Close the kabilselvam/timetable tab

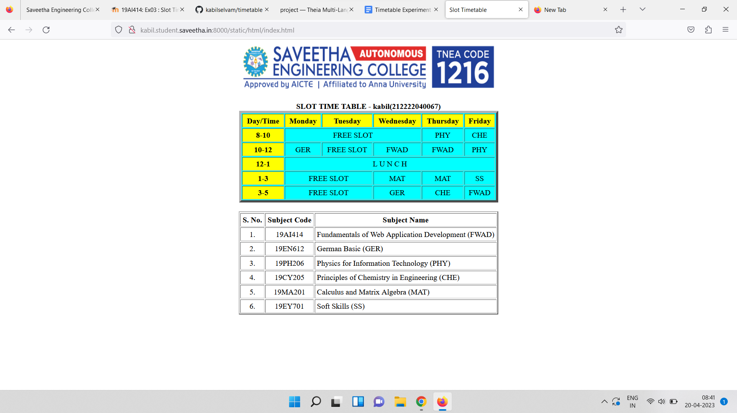[267, 10]
